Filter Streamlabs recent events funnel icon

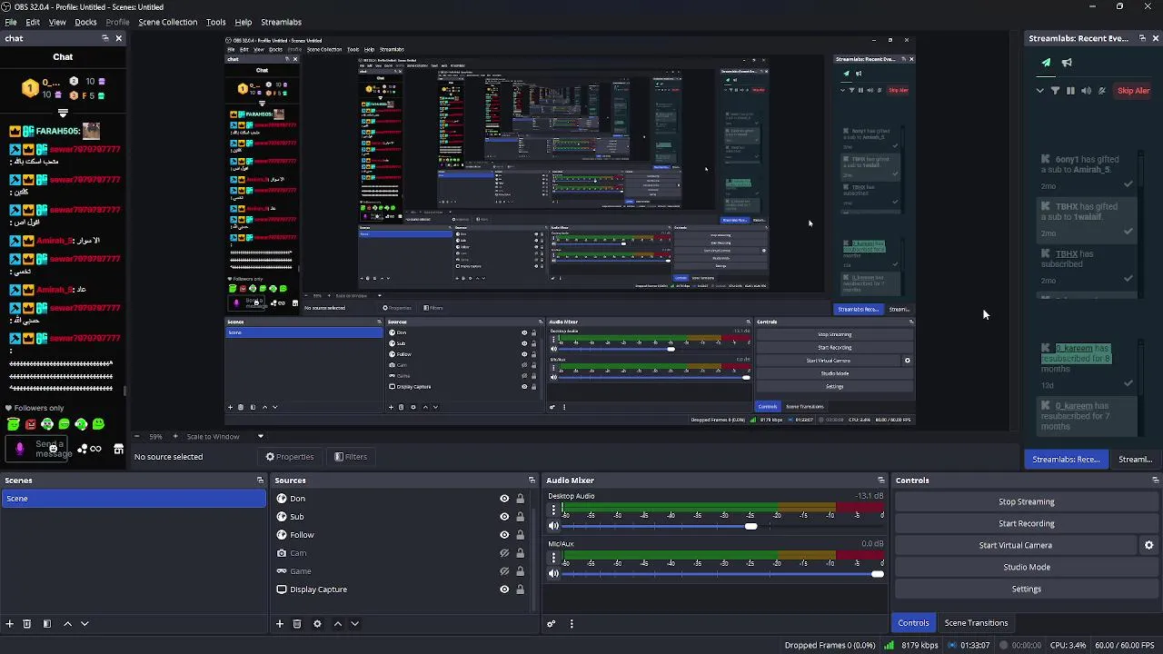[1055, 91]
